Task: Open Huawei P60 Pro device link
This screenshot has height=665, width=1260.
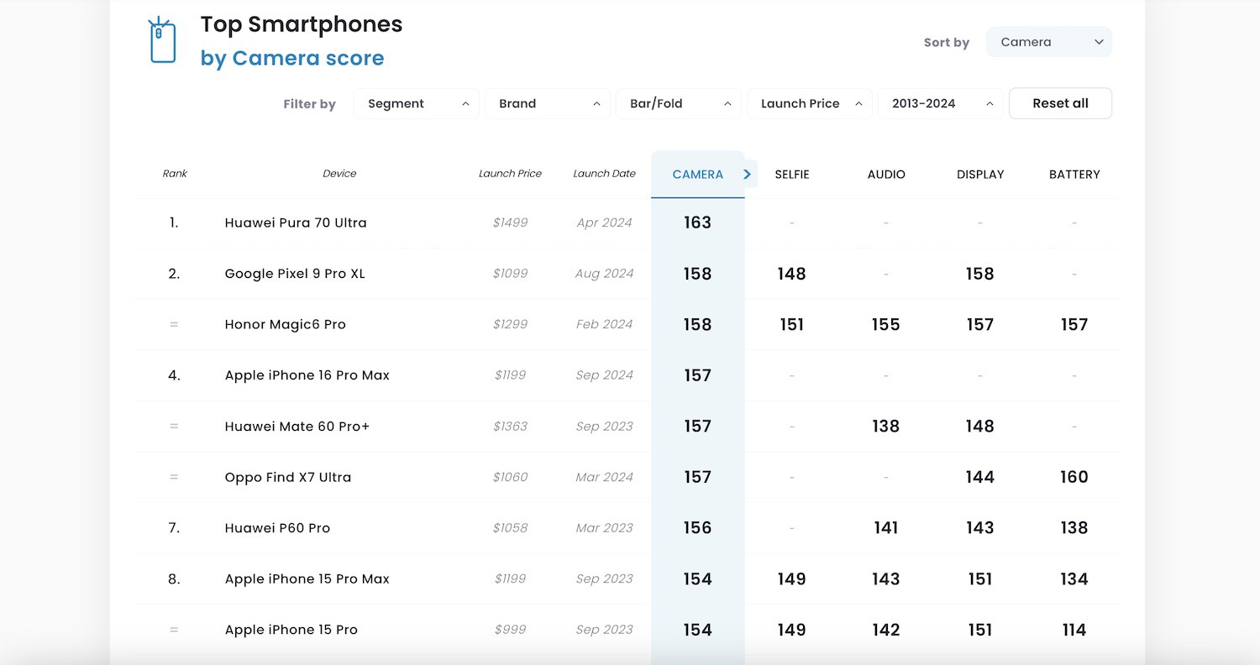Action: pyautogui.click(x=277, y=528)
